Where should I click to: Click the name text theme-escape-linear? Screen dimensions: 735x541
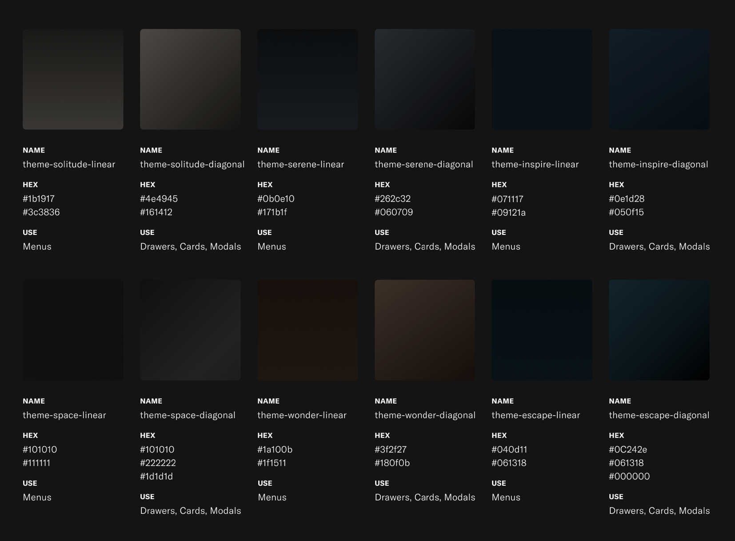(x=536, y=415)
